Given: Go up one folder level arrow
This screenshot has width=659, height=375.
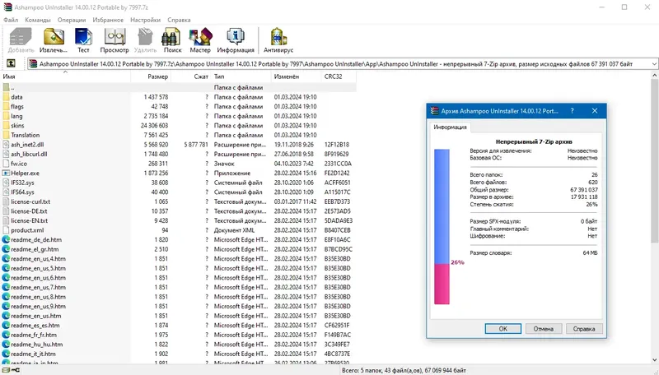Looking at the screenshot, I should click(x=11, y=64).
